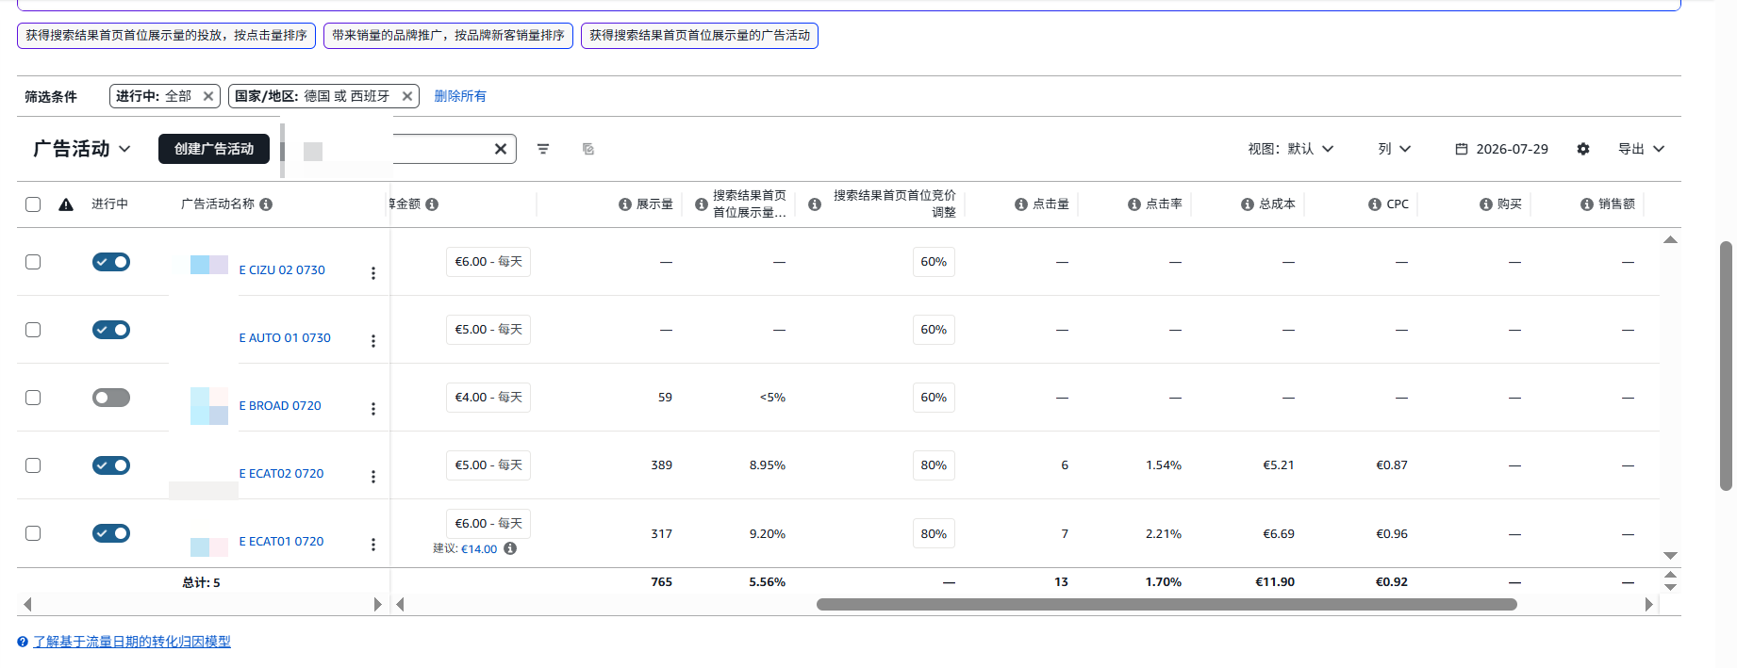This screenshot has height=668, width=1737.
Task: Click the copy icon next to filter
Action: [x=588, y=149]
